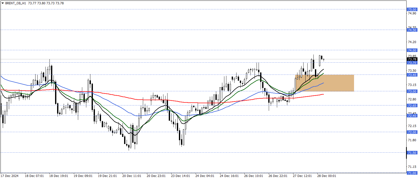The height and width of the screenshot is (179, 419).
Task: Click the 72.80 price scale value
Action: (412, 99)
